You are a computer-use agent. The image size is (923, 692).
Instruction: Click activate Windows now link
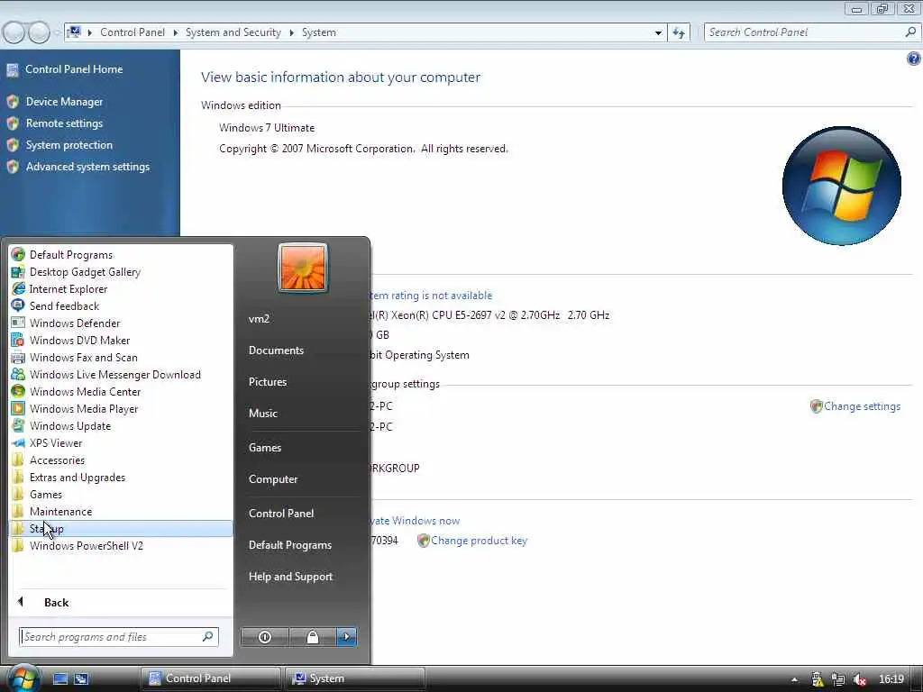[x=415, y=521]
